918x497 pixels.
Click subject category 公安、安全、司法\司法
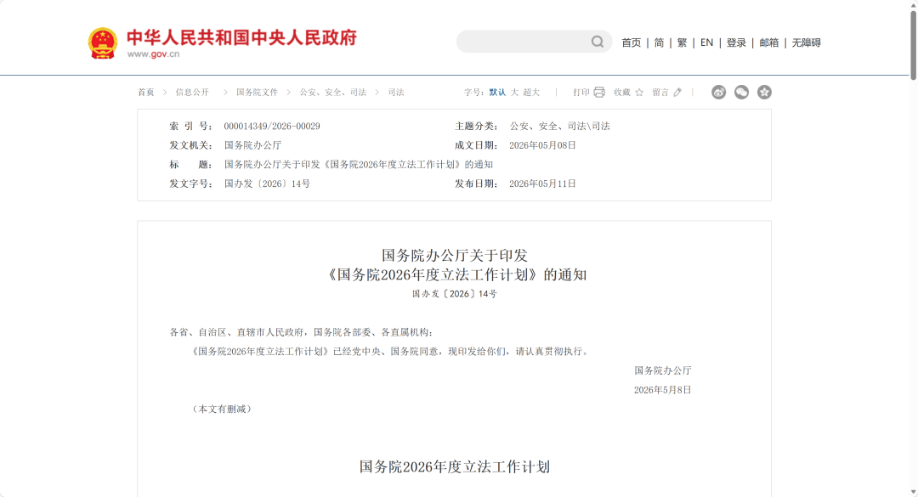click(559, 127)
